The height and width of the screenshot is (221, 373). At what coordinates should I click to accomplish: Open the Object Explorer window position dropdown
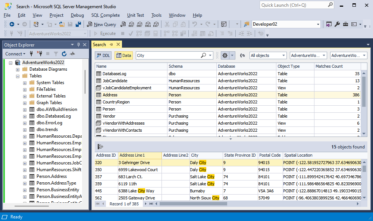(x=72, y=45)
